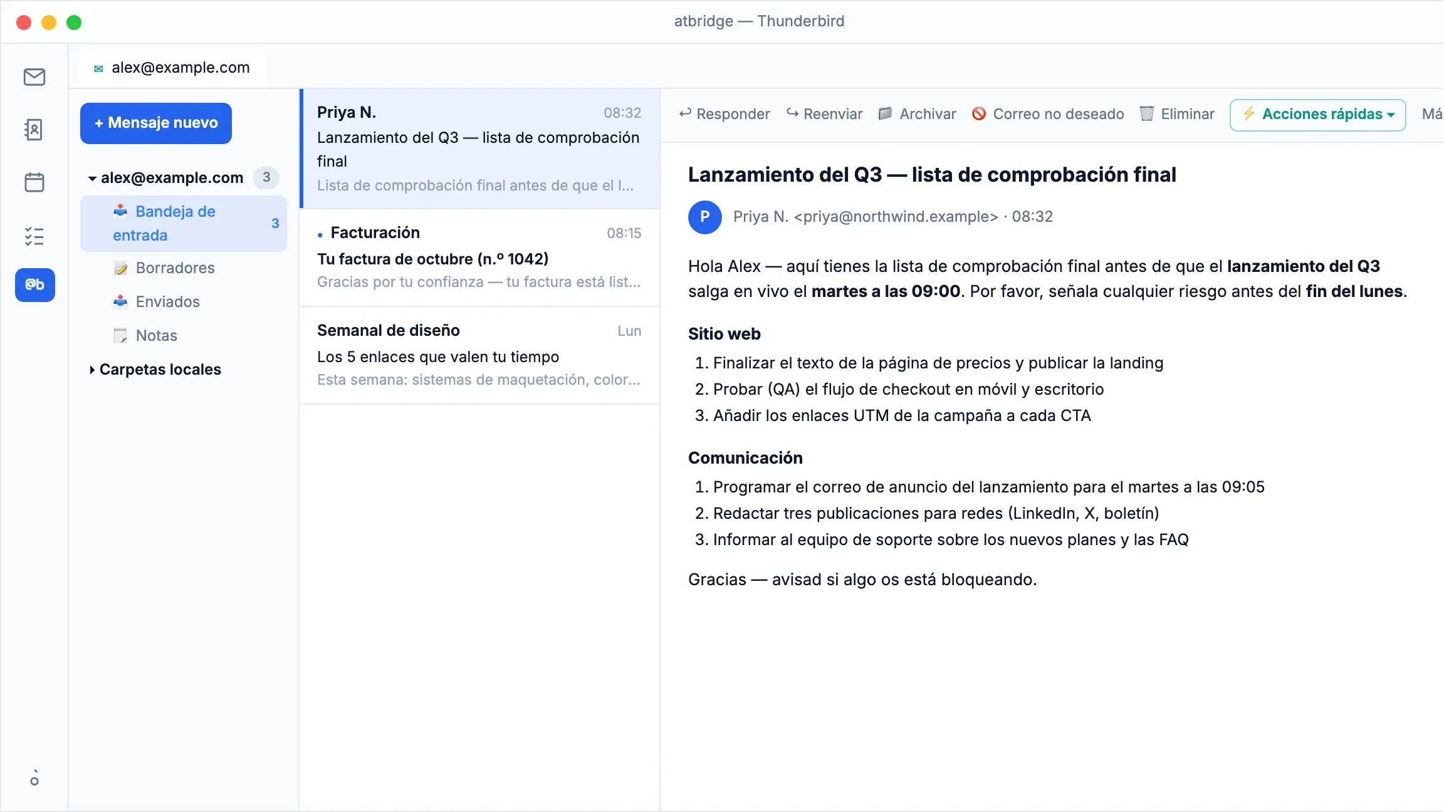Viewport: 1444px width, 812px height.
Task: Open the Mail space icon in sidebar
Action: [x=34, y=77]
